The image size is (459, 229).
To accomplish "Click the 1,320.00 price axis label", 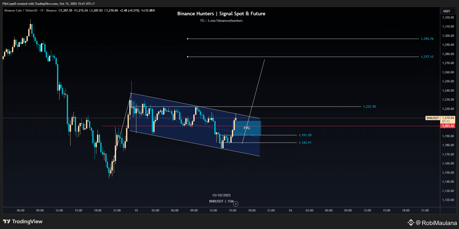I will point(448,18).
